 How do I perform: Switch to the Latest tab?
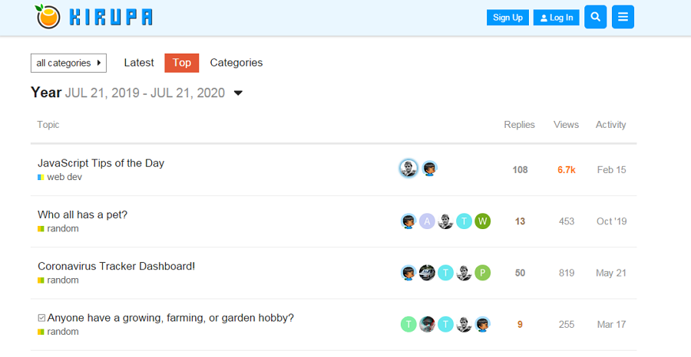coord(139,63)
